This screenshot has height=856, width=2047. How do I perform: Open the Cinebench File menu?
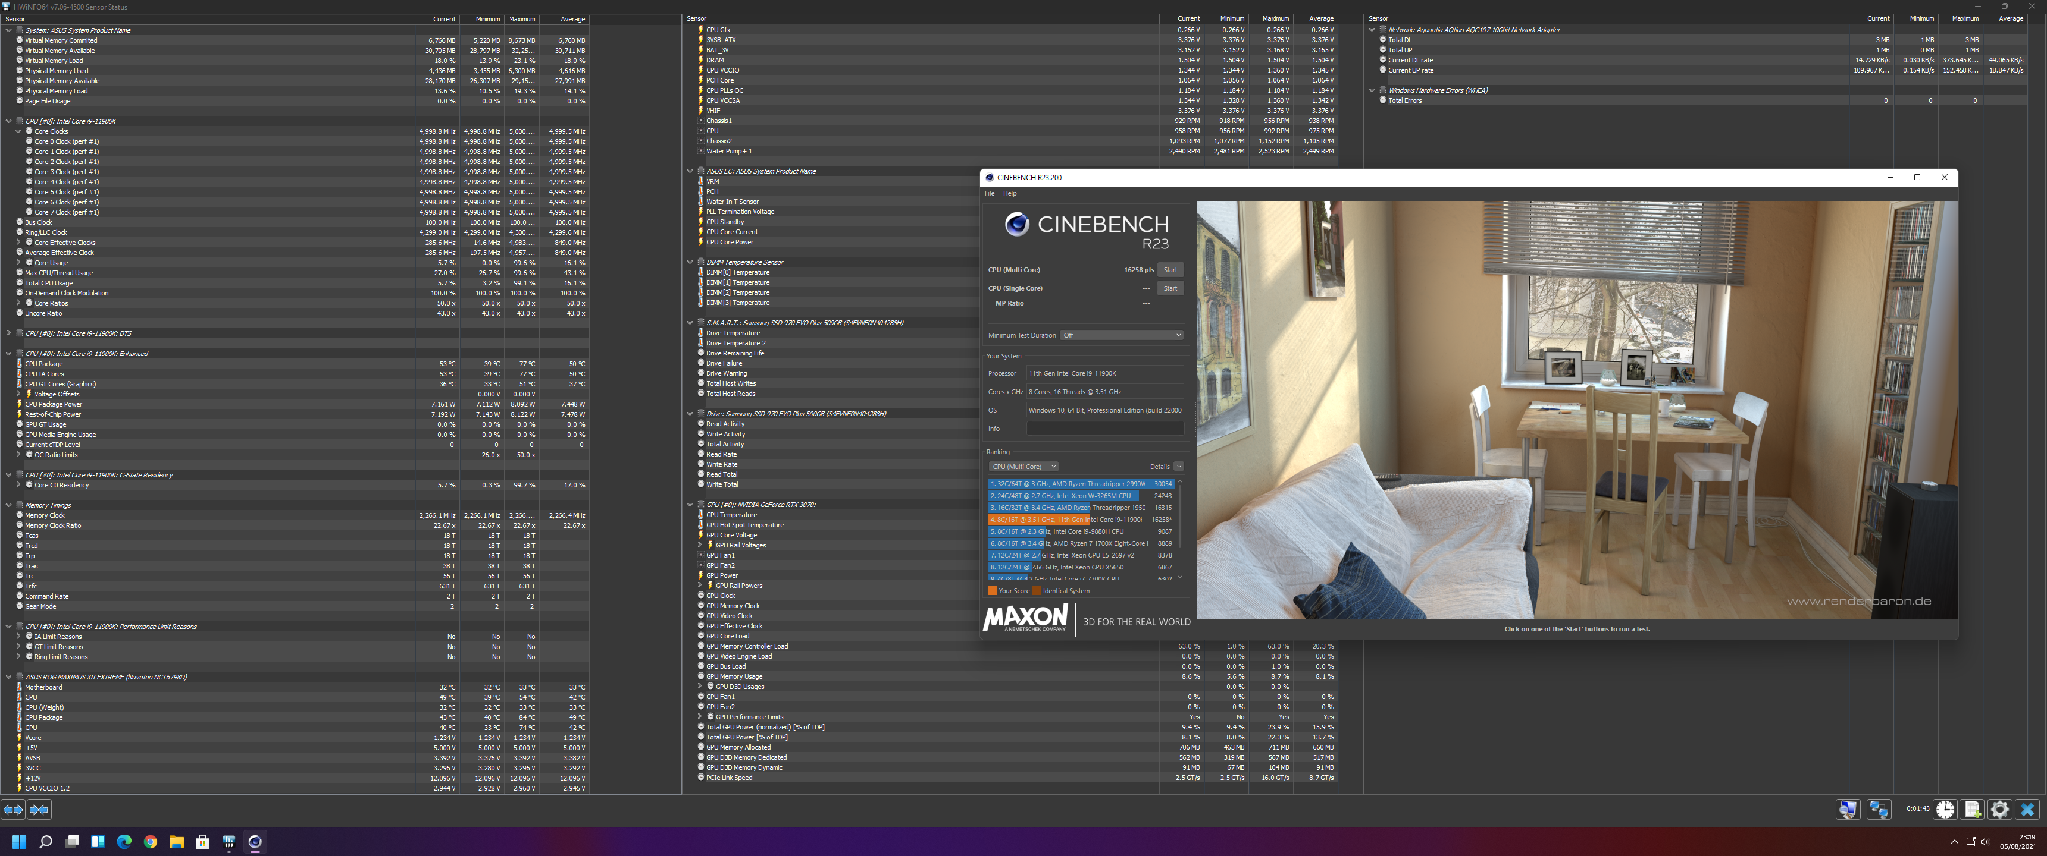pos(990,193)
